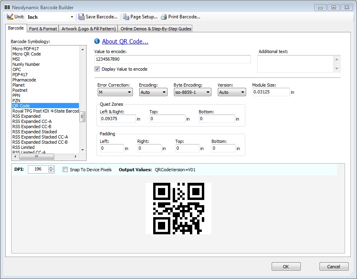Screen dimensions: 357x279
Task: Follow the About QR Code link
Action: 126,41
